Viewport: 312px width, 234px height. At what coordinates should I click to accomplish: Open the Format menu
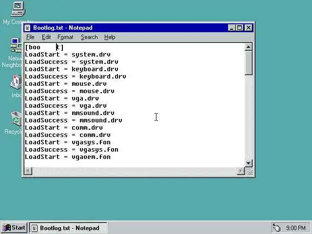tap(65, 37)
